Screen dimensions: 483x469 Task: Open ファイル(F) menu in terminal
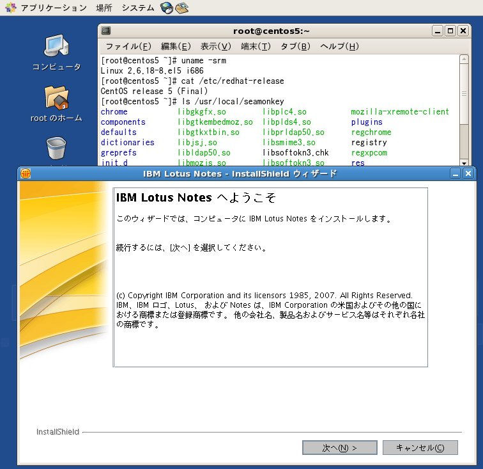(128, 46)
